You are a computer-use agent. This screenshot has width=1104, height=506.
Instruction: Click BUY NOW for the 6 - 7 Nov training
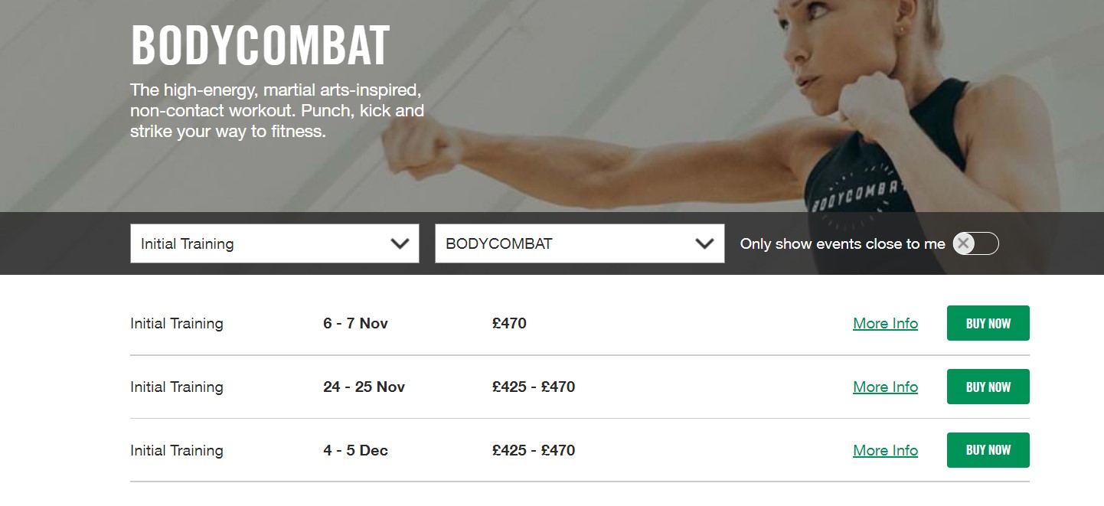click(988, 323)
